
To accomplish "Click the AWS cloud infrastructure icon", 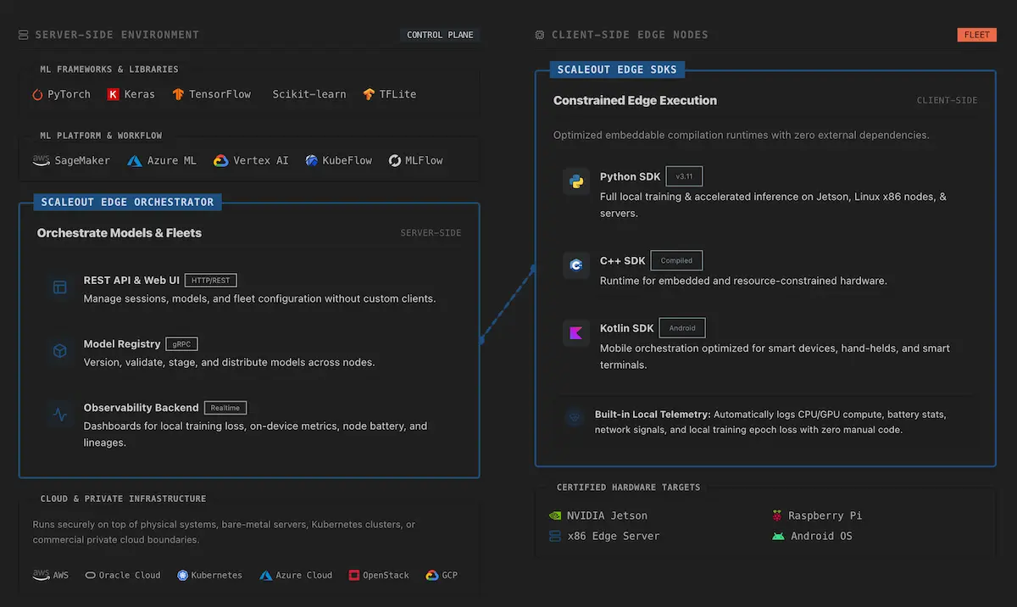I will click(x=41, y=575).
